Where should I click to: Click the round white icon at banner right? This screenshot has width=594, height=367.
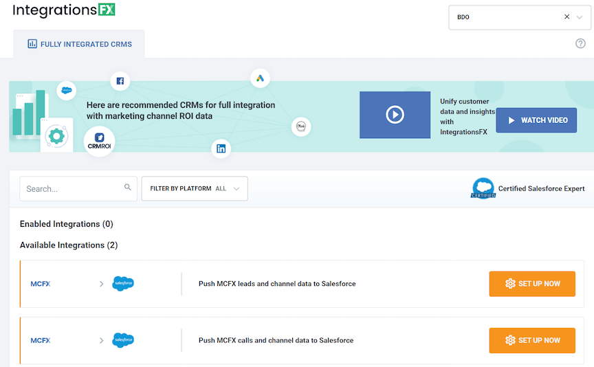[x=301, y=126]
